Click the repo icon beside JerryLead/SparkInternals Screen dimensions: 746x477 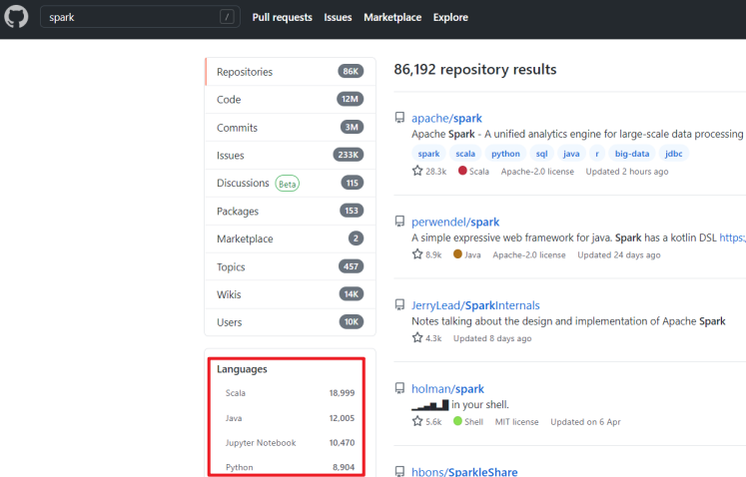coord(399,304)
